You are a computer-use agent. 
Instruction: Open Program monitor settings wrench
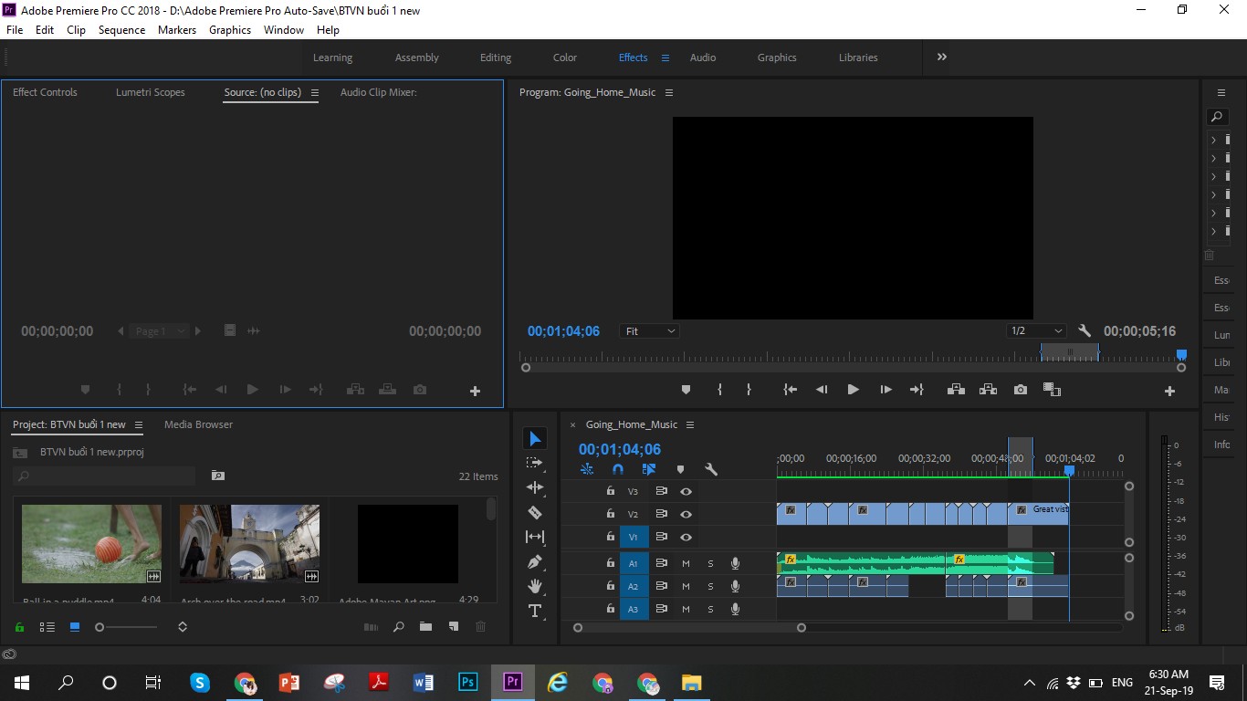(x=1085, y=331)
